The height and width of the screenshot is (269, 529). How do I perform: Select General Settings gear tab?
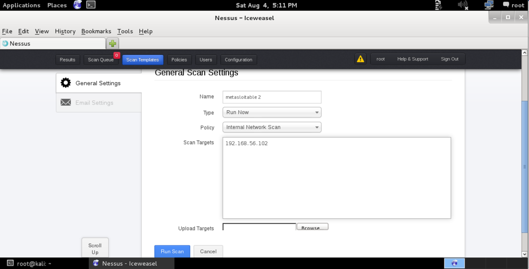coord(99,83)
